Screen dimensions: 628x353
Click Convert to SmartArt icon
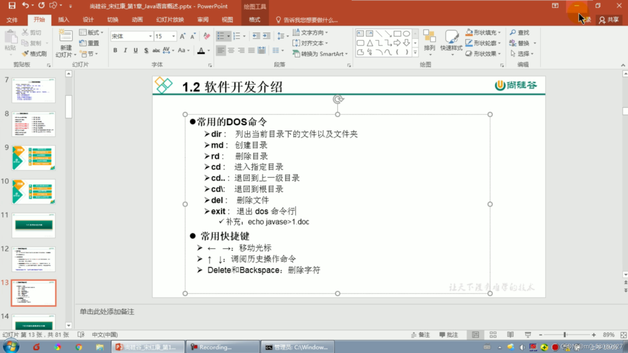point(296,54)
